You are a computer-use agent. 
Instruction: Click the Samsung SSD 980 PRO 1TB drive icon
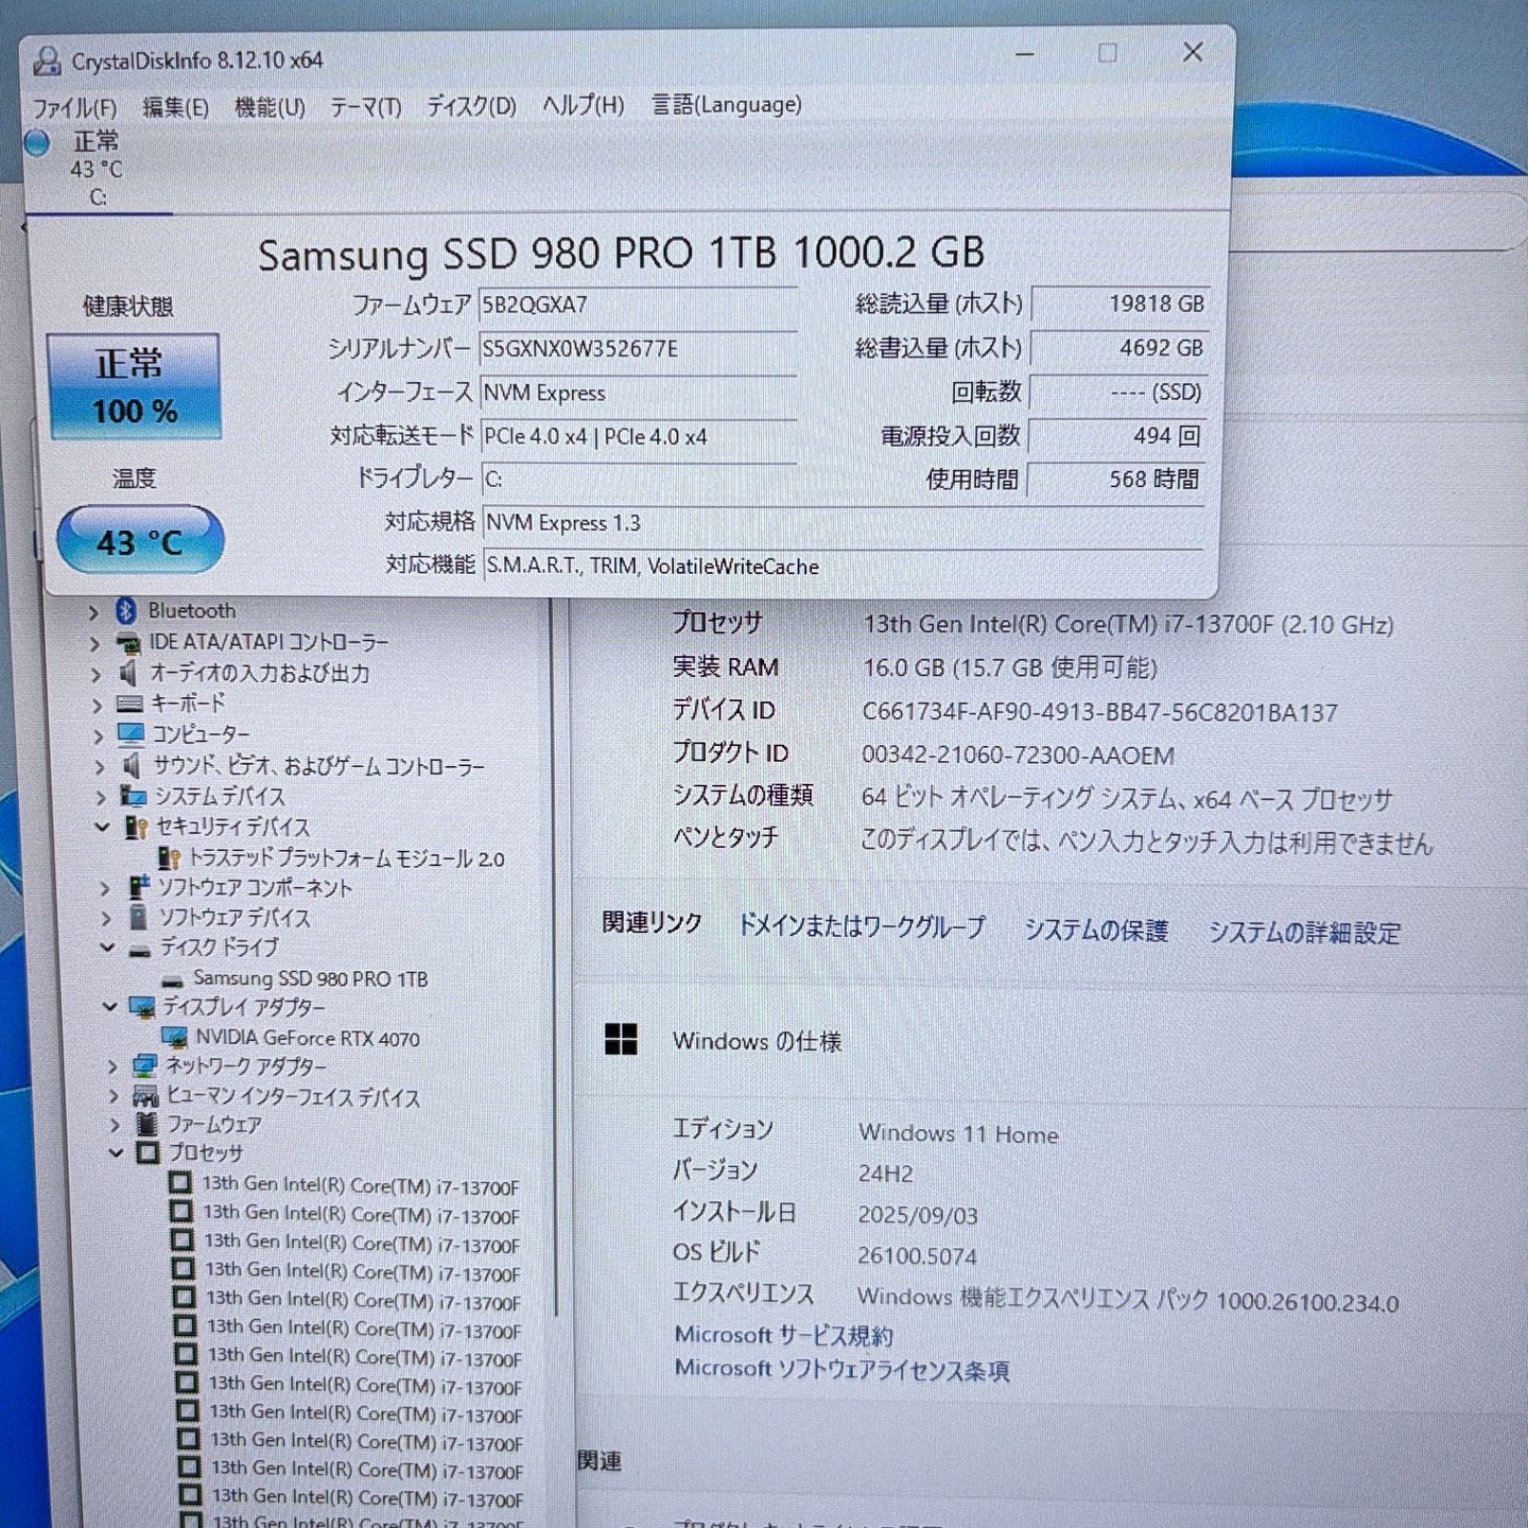(x=173, y=981)
